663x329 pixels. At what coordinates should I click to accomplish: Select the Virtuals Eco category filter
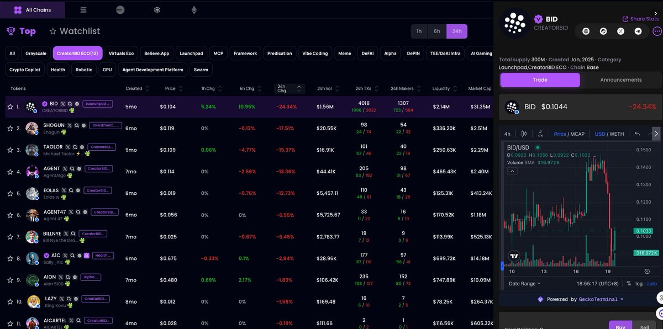[121, 54]
